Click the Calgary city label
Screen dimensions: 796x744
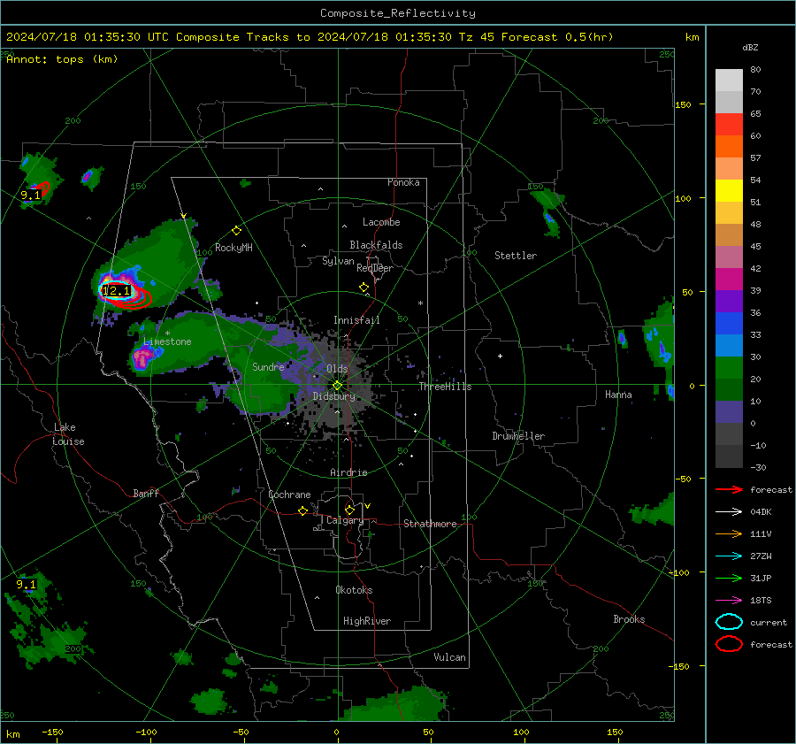[x=345, y=520]
